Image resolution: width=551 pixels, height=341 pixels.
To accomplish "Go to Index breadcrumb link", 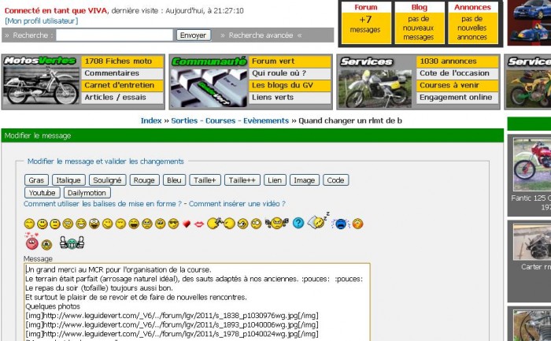I will point(151,120).
